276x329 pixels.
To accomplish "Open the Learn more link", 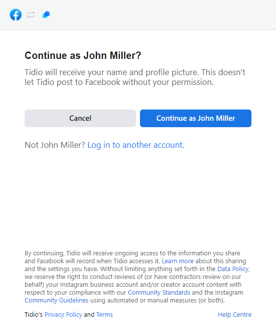I will click(x=178, y=261).
